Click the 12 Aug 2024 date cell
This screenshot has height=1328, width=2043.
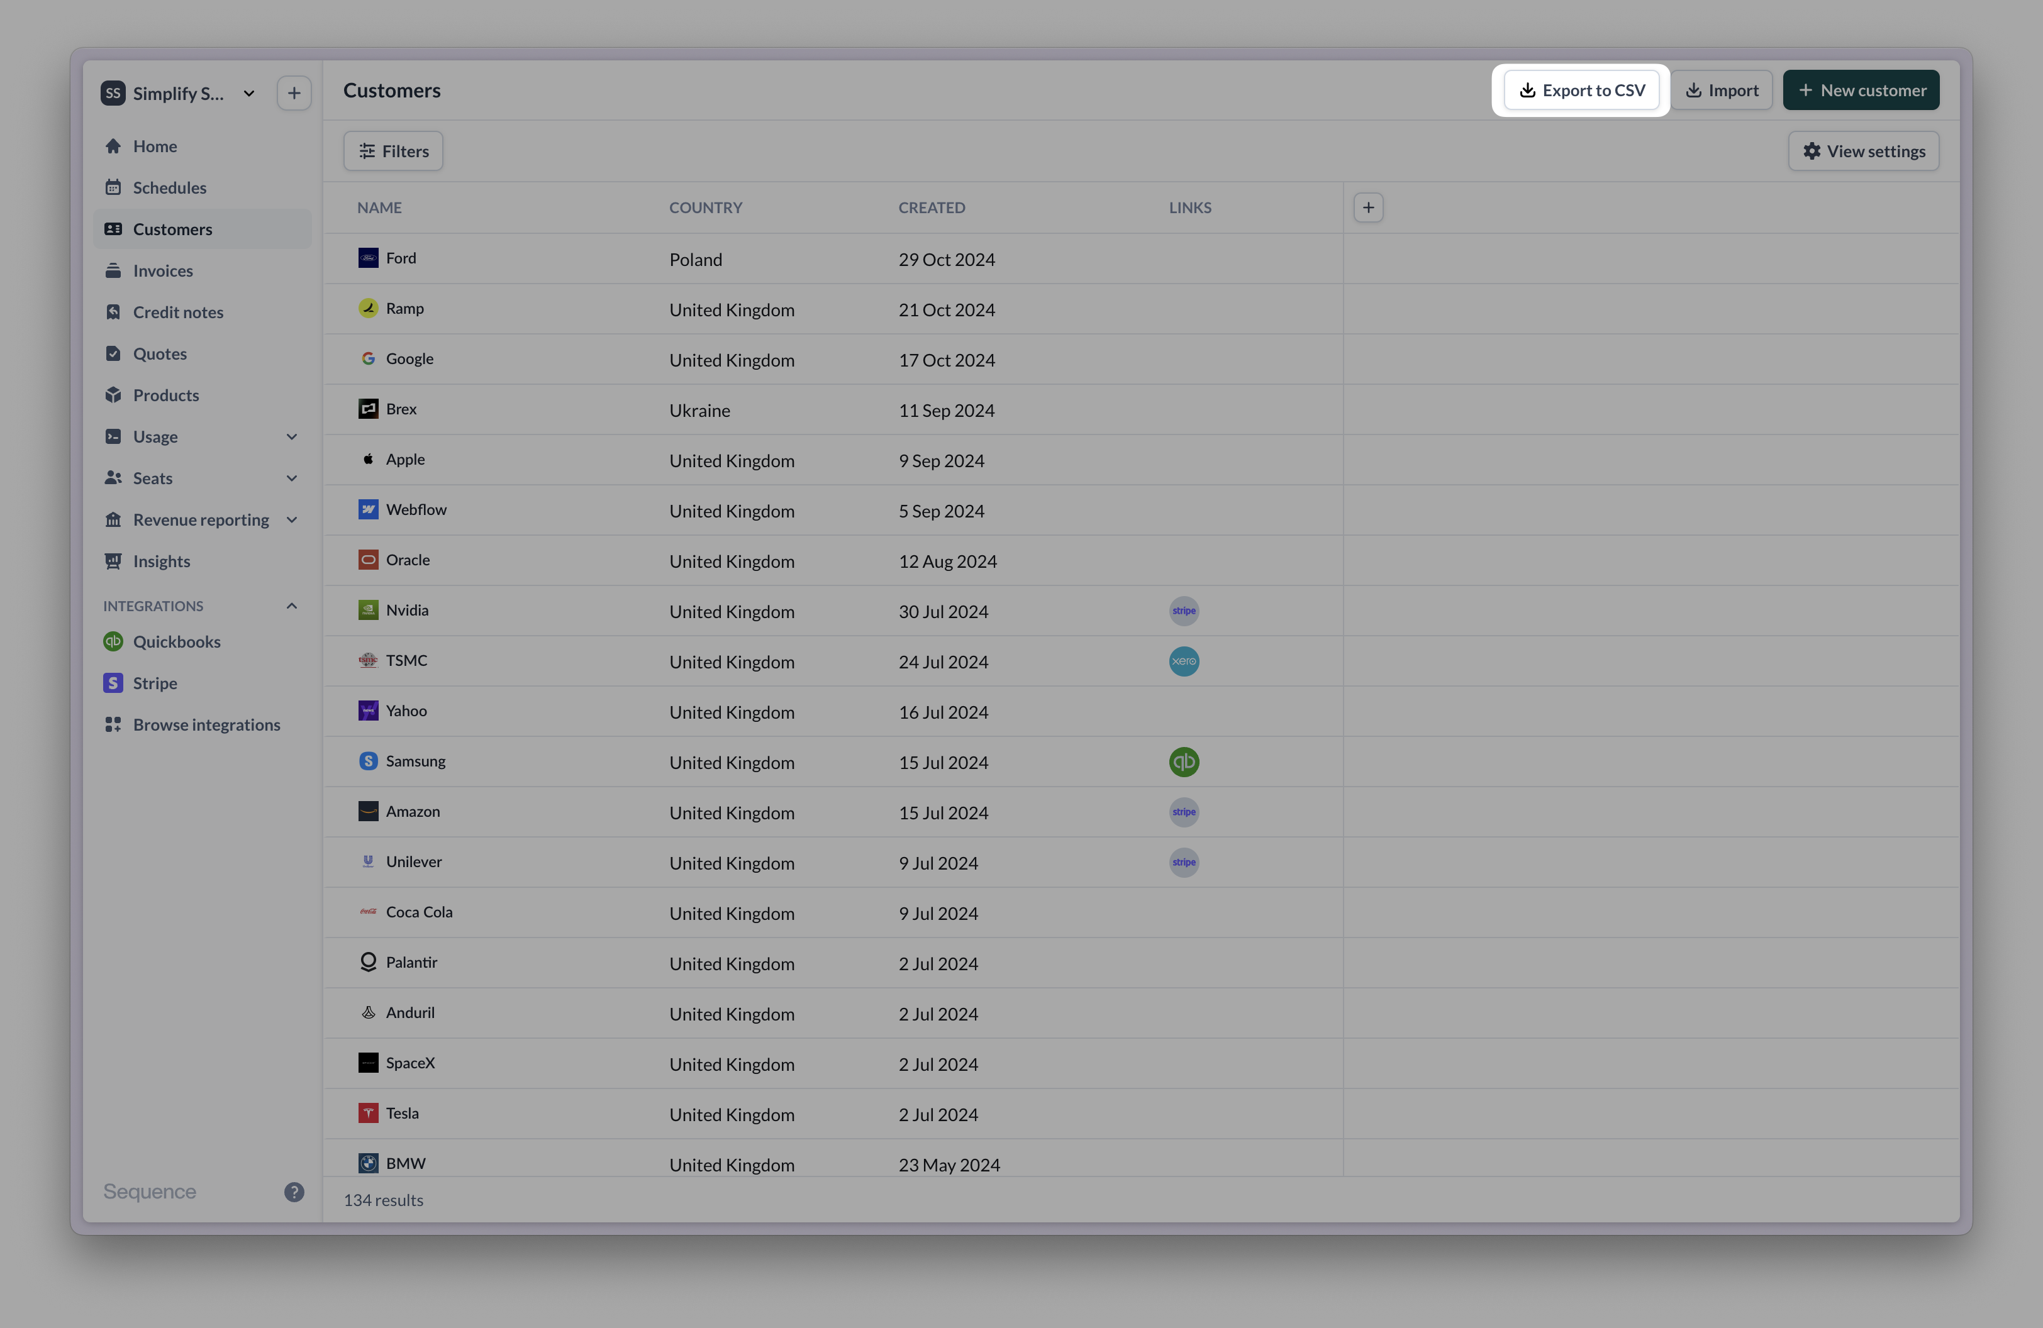coord(948,562)
